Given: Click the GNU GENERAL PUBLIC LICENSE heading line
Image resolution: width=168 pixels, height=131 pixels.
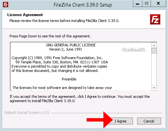Looking at the screenshot, I should [71, 45].
